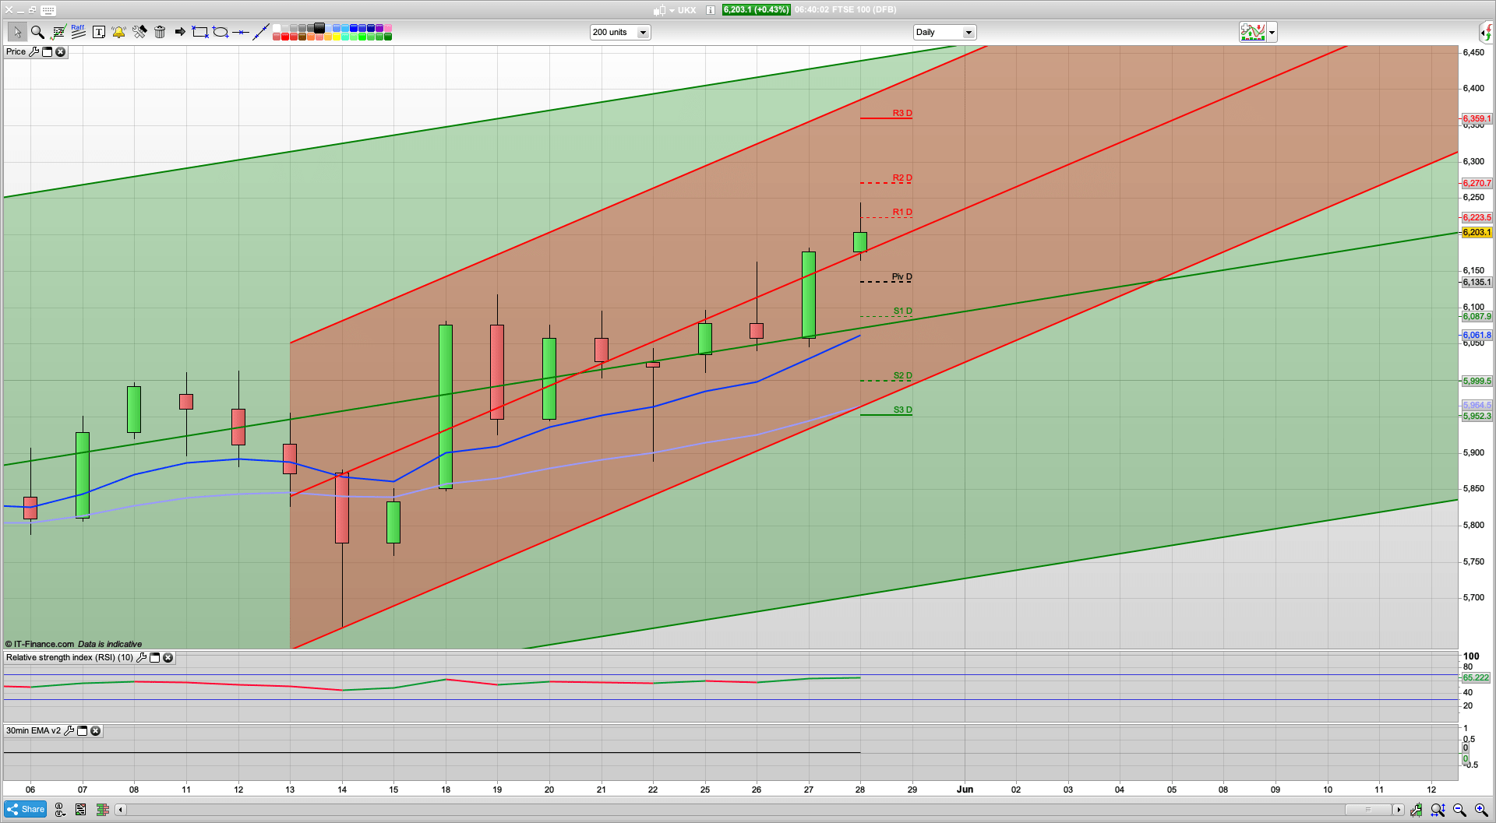Click the UKX instrument info icon
Image resolution: width=1496 pixels, height=823 pixels.
(x=710, y=10)
